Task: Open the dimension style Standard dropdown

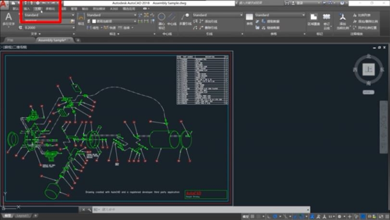Action: tap(112, 15)
